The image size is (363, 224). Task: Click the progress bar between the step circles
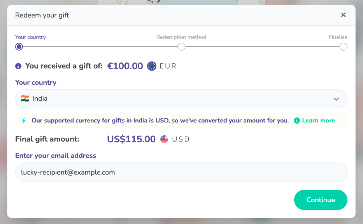pos(97,46)
